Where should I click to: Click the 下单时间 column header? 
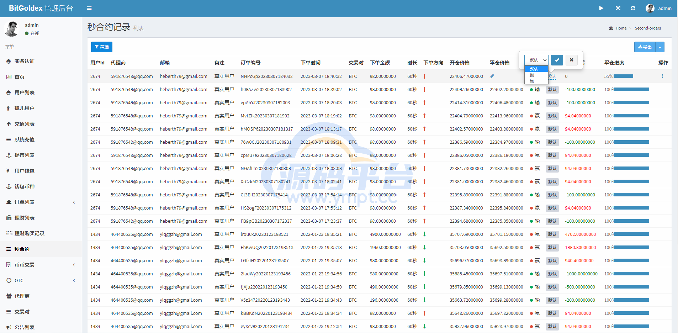point(311,63)
